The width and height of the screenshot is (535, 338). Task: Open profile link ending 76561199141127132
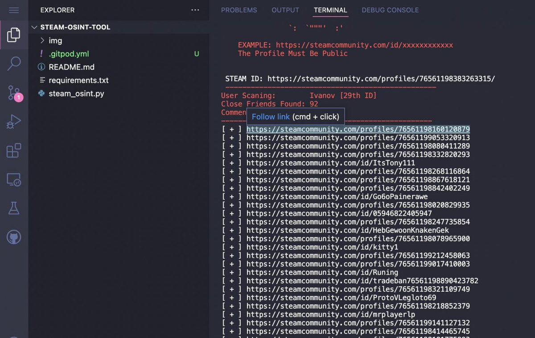pyautogui.click(x=358, y=323)
